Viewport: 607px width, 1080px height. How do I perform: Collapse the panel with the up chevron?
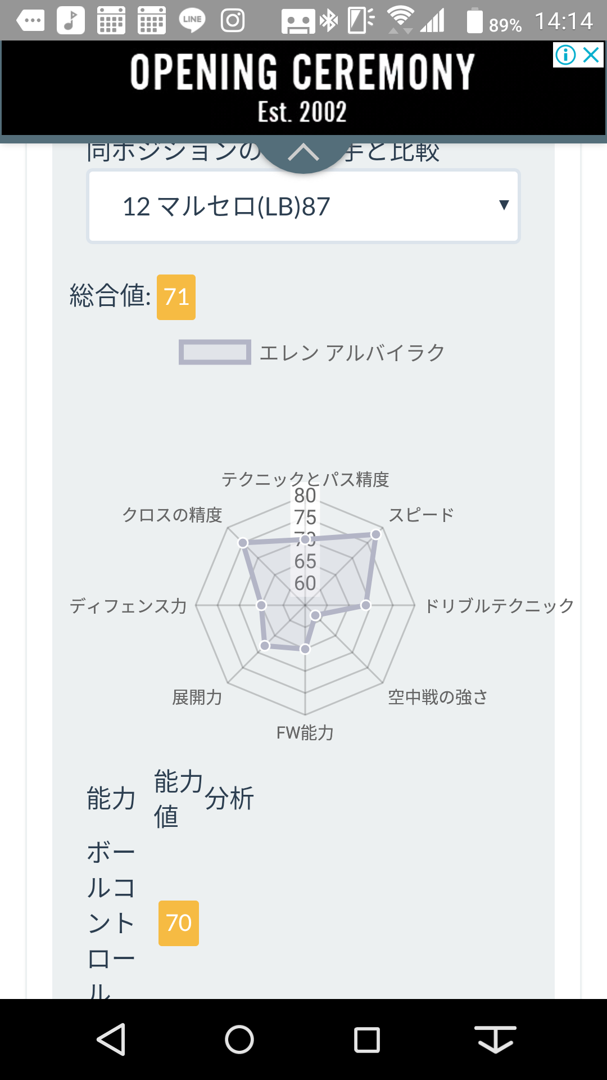303,152
